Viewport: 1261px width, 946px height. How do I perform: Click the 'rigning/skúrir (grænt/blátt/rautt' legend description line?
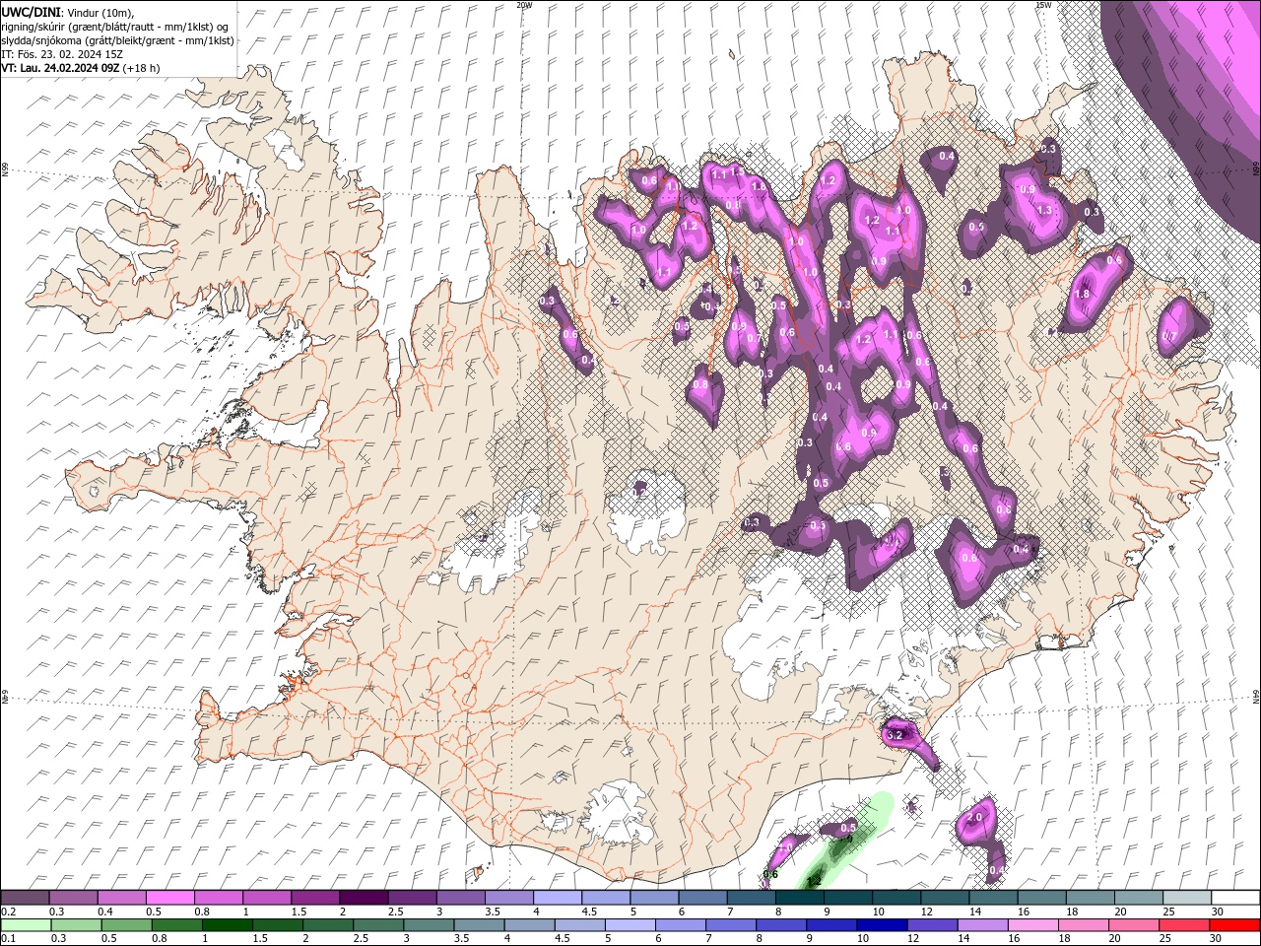pyautogui.click(x=116, y=26)
